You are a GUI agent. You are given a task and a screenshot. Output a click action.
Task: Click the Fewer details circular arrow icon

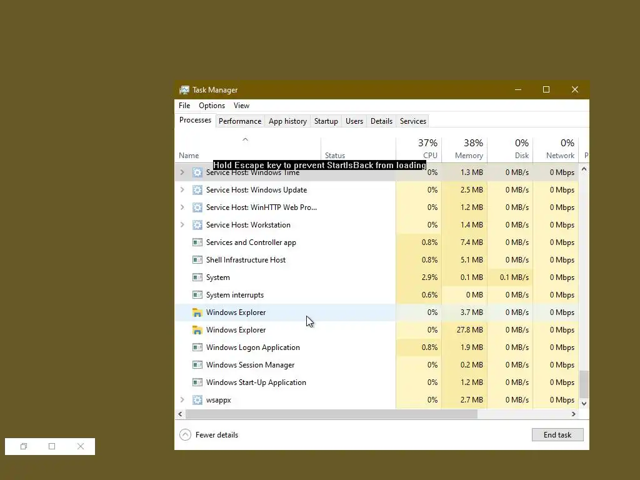185,435
